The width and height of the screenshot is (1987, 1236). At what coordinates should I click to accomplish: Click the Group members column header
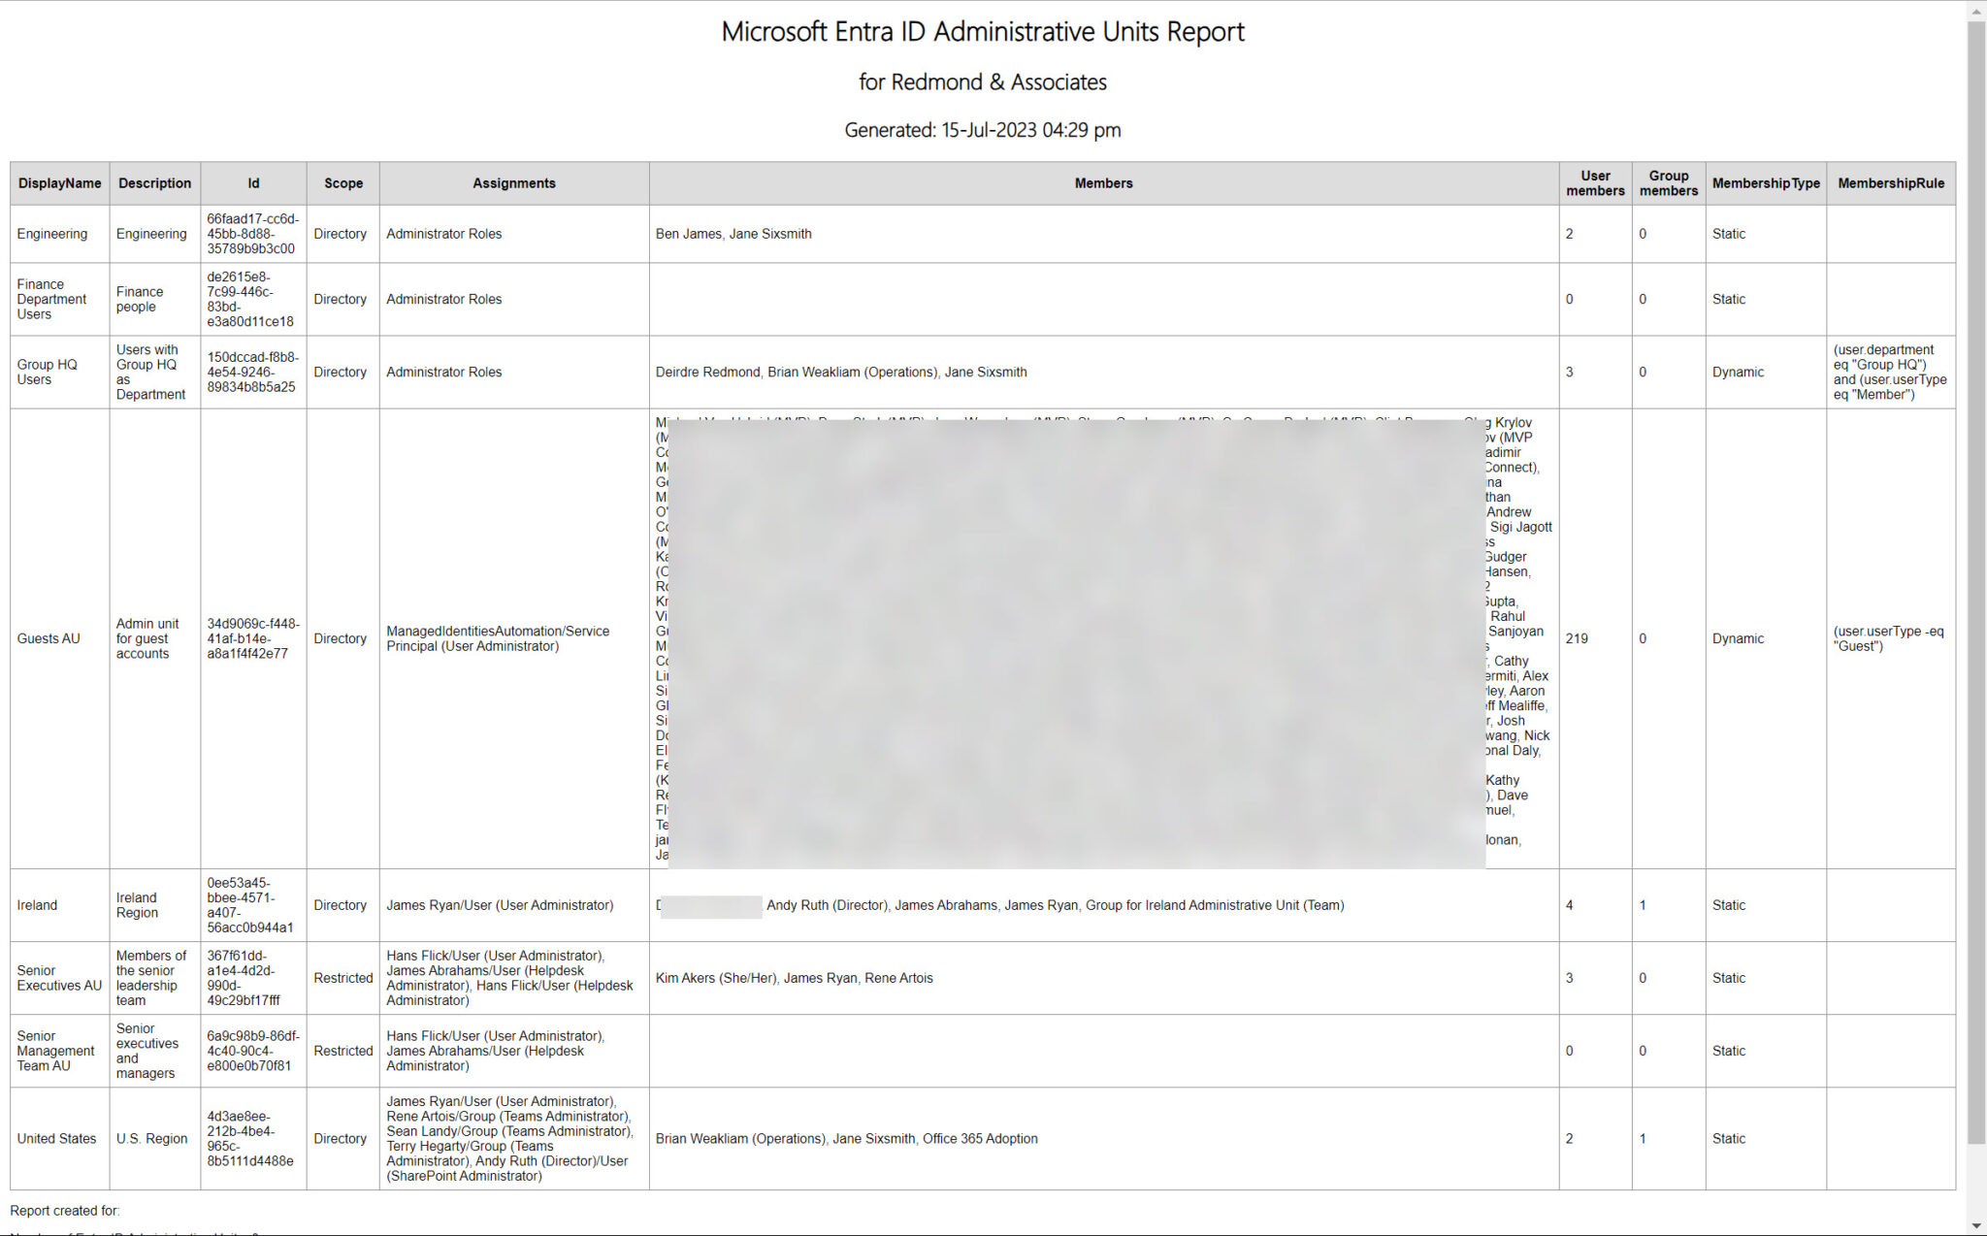[1668, 182]
